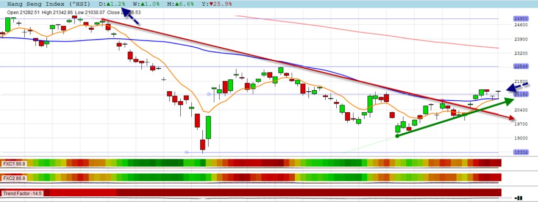Select the weekly change W: 1.0% readout
The width and height of the screenshot is (538, 202).
[x=146, y=4]
